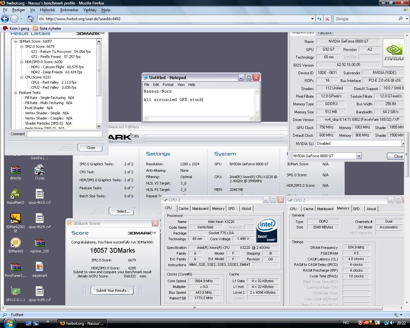Image resolution: width=410 pixels, height=328 pixels.
Task: Click the NO language indicator in taskbar
Action: click(x=346, y=323)
